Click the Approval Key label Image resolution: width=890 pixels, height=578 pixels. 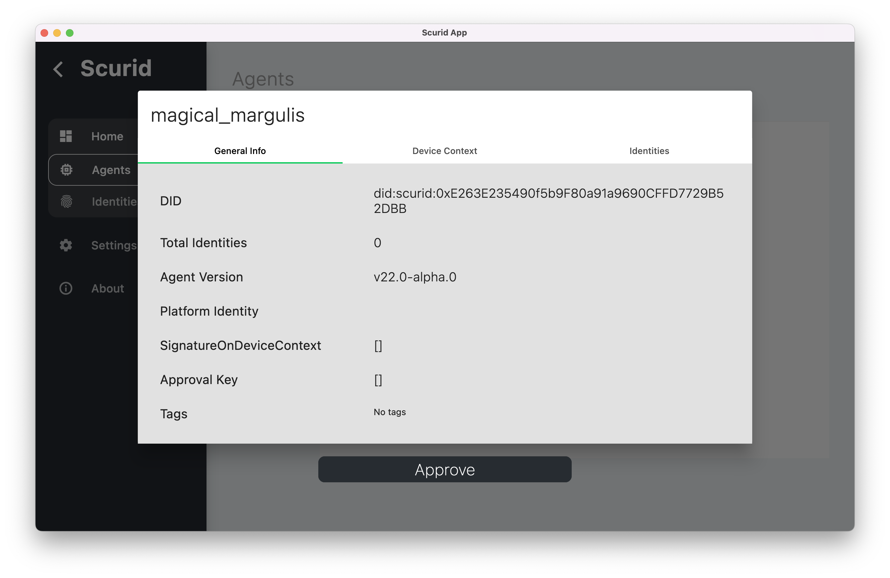199,380
